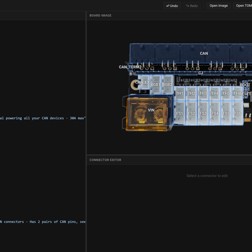Click the Open TOML button

(243, 5)
